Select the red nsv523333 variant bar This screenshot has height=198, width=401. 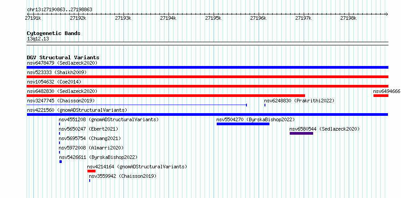(x=207, y=77)
